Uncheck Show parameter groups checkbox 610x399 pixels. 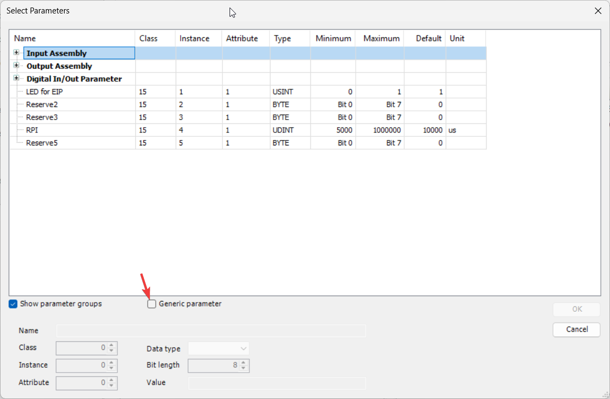pyautogui.click(x=13, y=304)
